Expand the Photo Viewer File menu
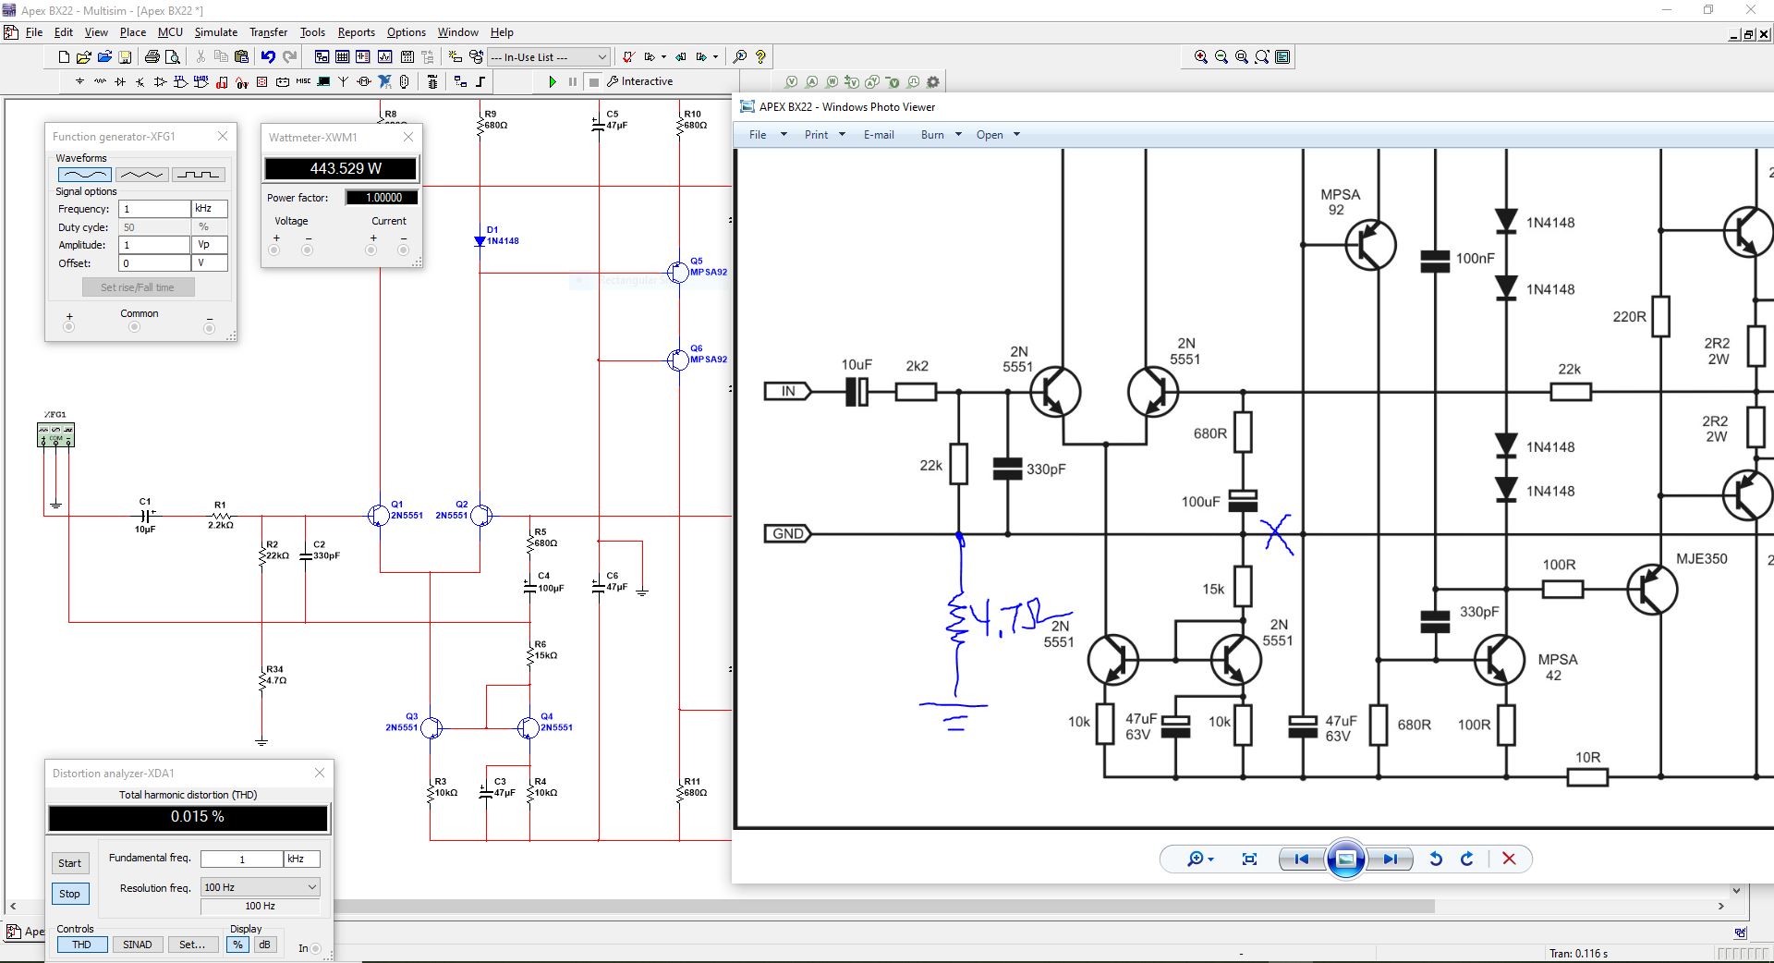The height and width of the screenshot is (963, 1774). point(767,135)
